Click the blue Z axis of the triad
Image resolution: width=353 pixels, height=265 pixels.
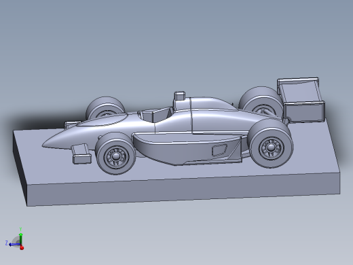click(x=14, y=245)
